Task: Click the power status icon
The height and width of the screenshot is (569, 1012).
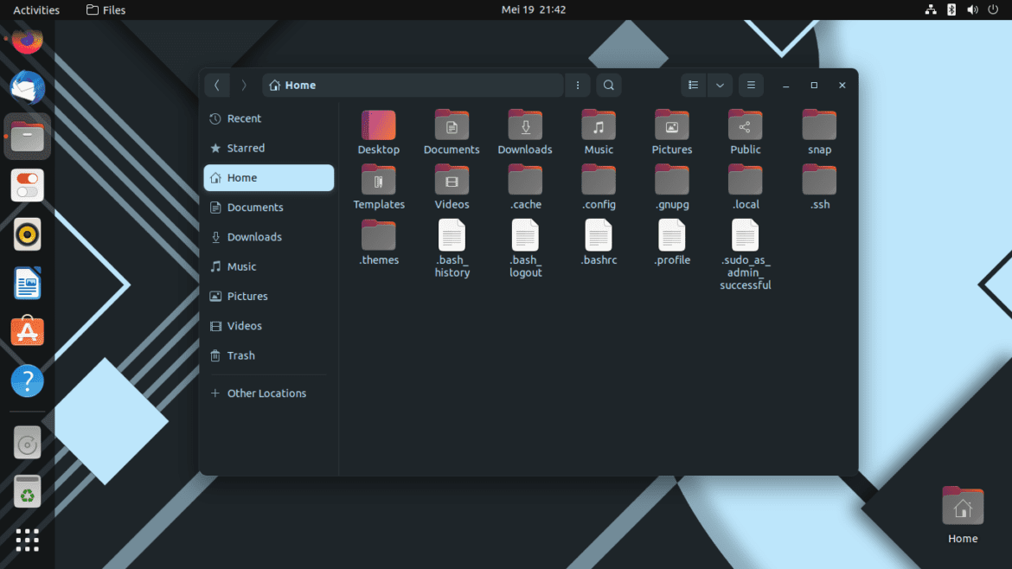Action: tap(993, 10)
